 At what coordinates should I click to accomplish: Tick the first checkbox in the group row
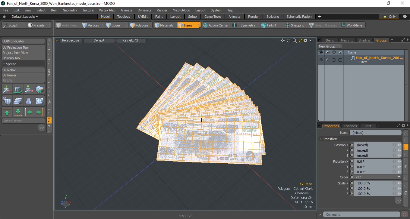(334, 60)
